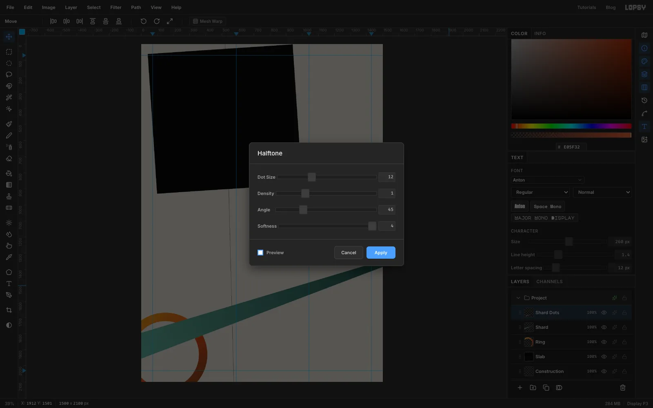Switch to the Info tab
This screenshot has width=653, height=408.
[540, 33]
